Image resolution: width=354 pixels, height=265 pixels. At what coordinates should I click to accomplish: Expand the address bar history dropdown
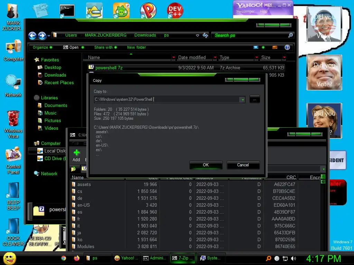pyautogui.click(x=197, y=36)
